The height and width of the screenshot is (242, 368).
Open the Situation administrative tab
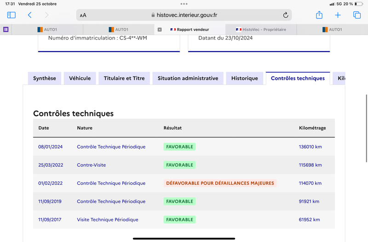pos(188,78)
